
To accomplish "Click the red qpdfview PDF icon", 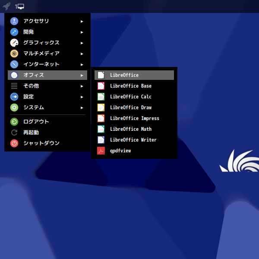I will pyautogui.click(x=101, y=151).
